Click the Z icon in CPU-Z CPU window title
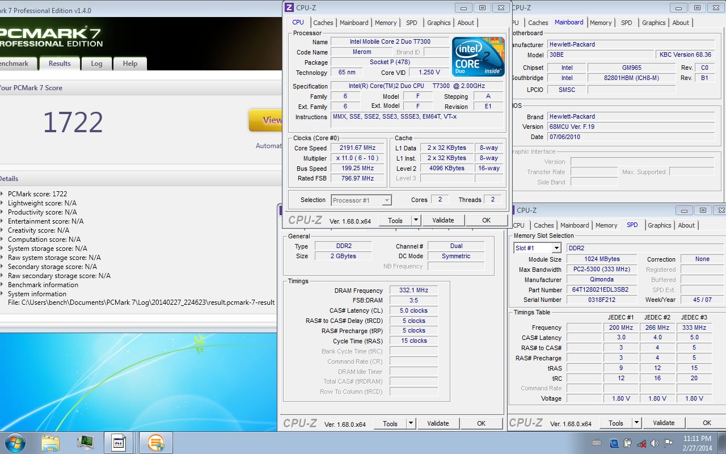The width and height of the screenshot is (726, 454). pos(289,7)
